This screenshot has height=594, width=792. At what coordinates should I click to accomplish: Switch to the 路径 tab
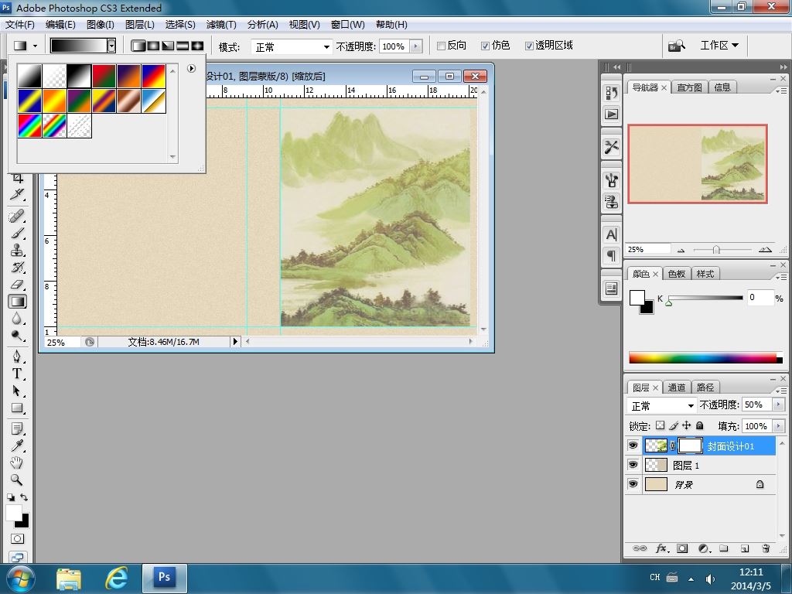(705, 387)
